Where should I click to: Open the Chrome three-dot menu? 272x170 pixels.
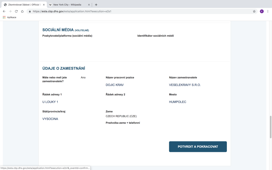(x=268, y=11)
